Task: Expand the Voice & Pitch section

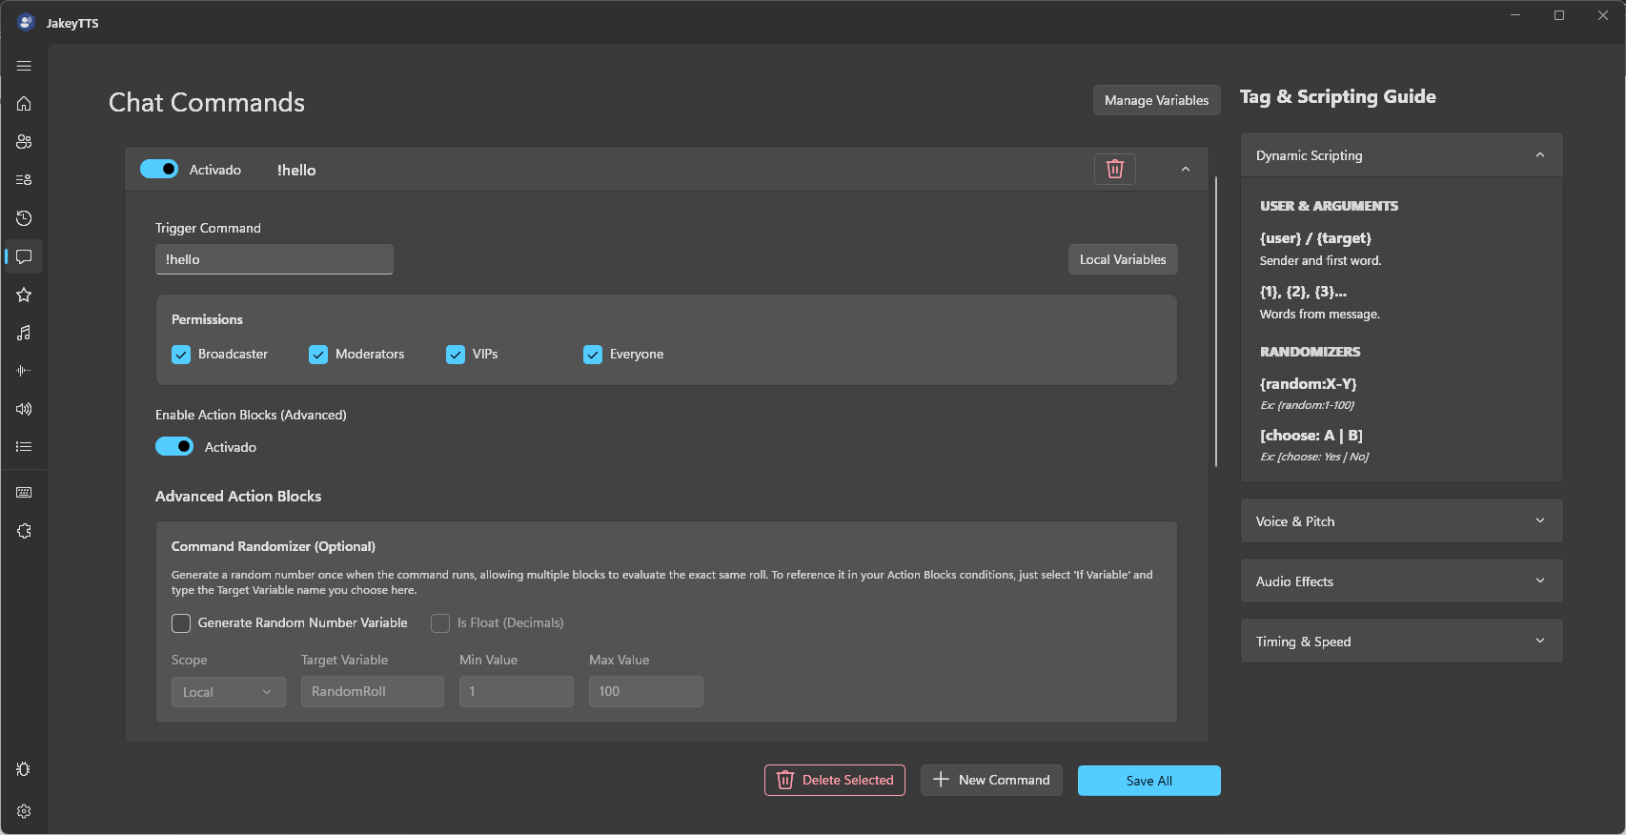Action: click(1401, 521)
